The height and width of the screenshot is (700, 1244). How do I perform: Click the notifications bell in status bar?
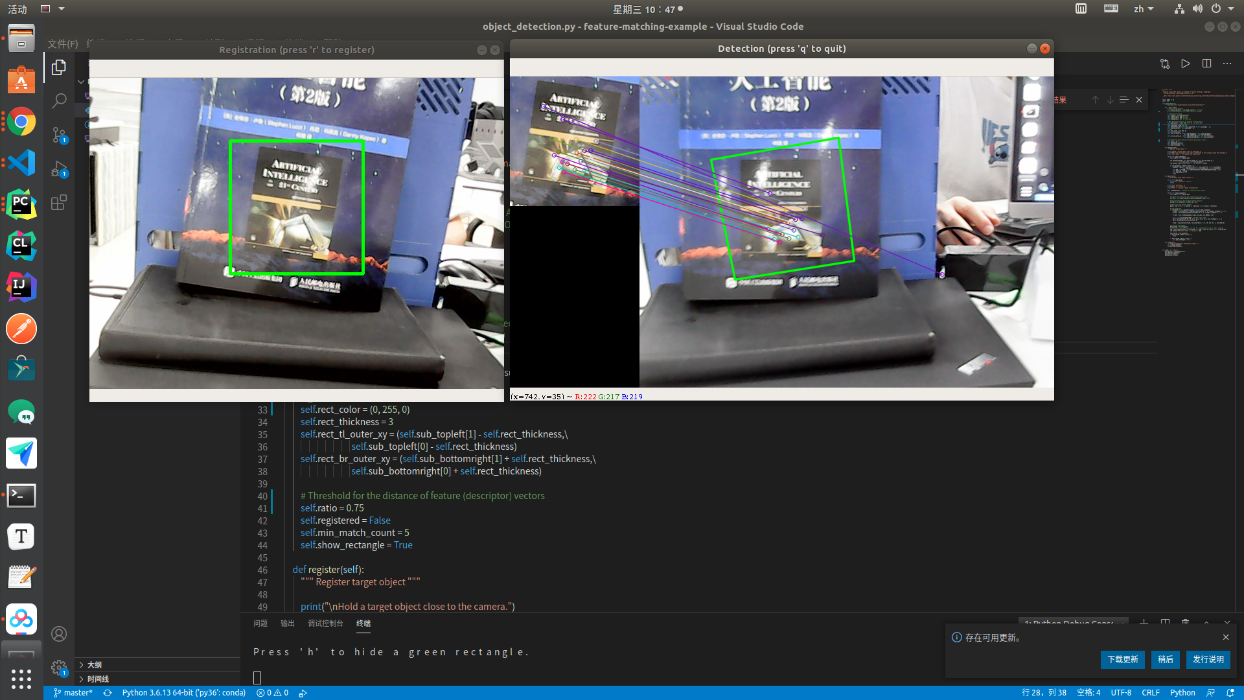pos(1230,693)
